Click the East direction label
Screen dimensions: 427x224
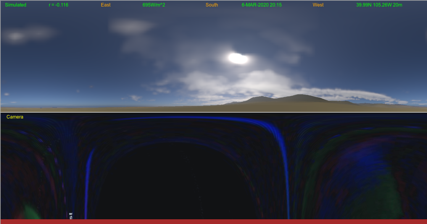point(106,5)
